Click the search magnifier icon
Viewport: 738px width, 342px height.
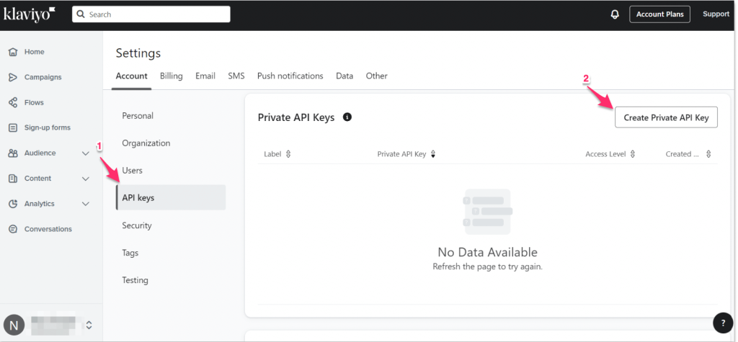[81, 14]
